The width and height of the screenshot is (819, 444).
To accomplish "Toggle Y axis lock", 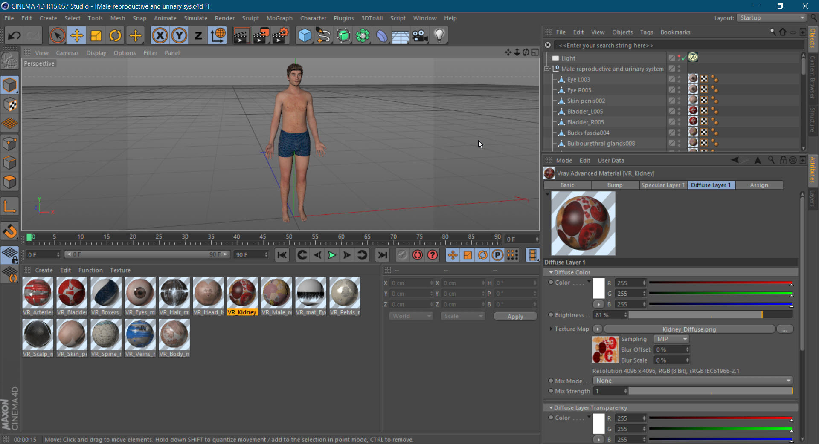I will tap(179, 35).
